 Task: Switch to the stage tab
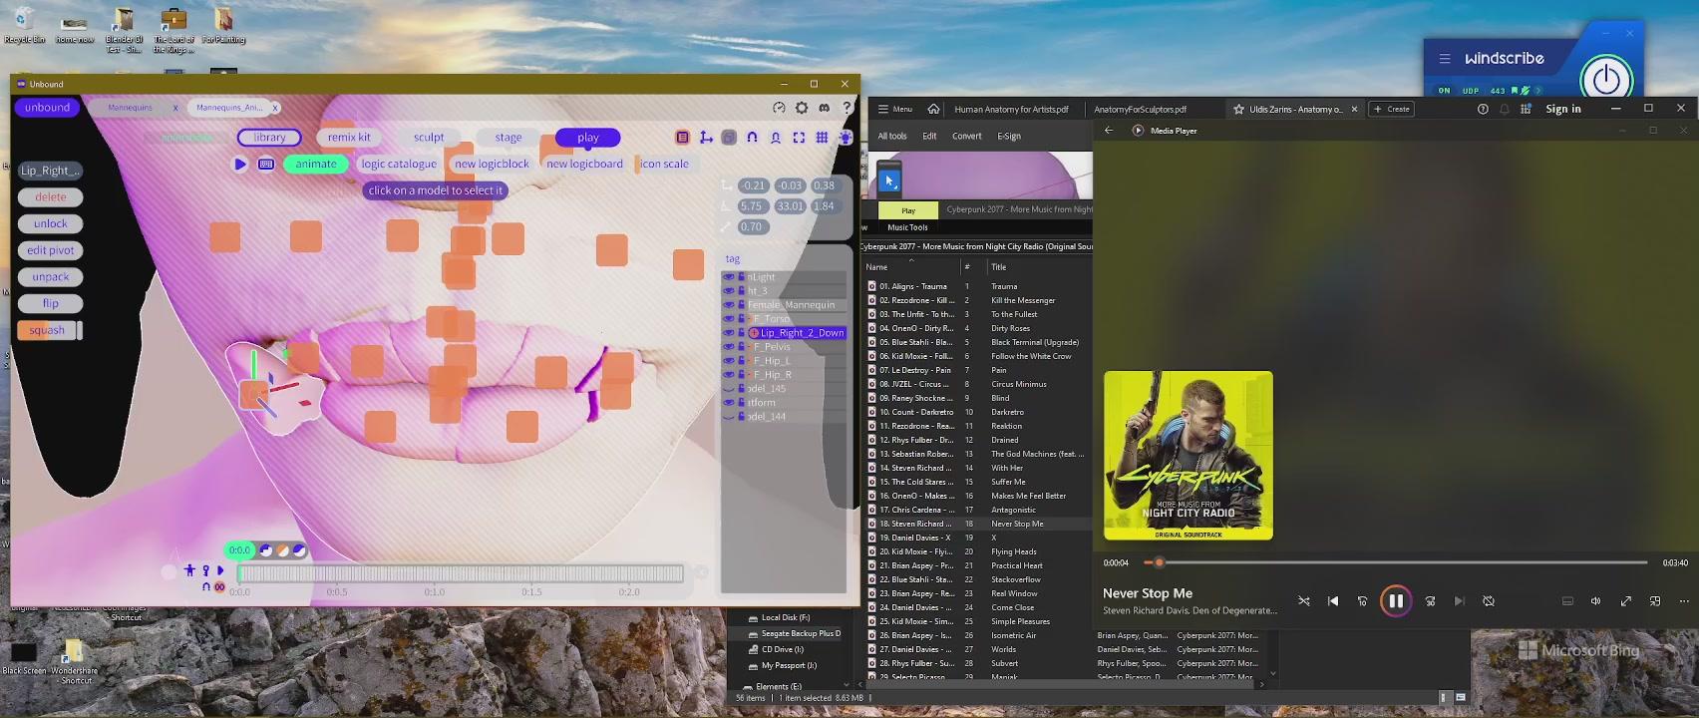509,138
